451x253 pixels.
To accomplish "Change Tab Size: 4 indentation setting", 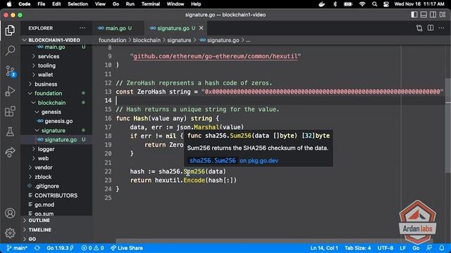I will pos(357,248).
